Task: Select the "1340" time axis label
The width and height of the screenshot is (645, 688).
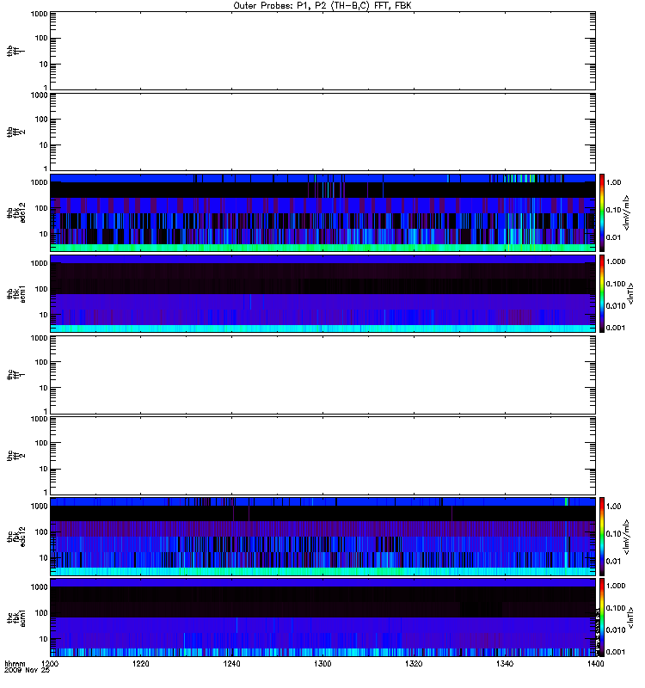Action: click(x=505, y=664)
